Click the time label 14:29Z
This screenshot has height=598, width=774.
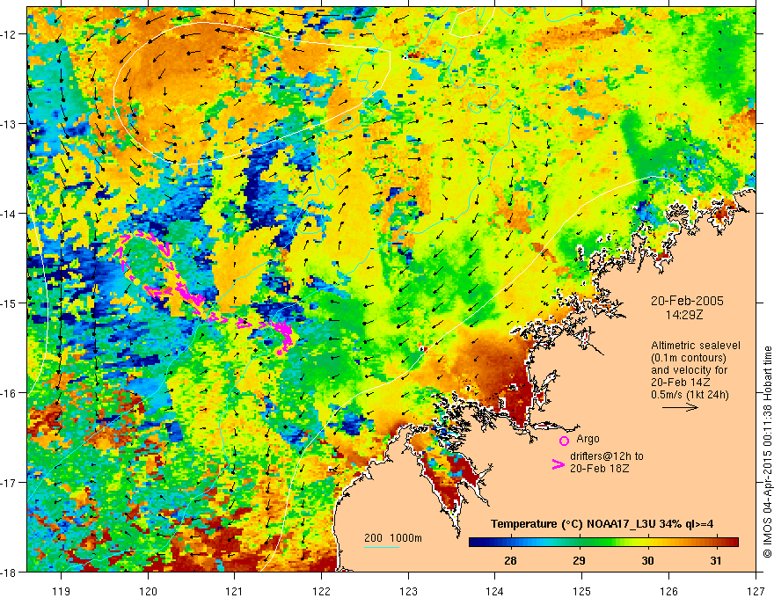pyautogui.click(x=683, y=315)
